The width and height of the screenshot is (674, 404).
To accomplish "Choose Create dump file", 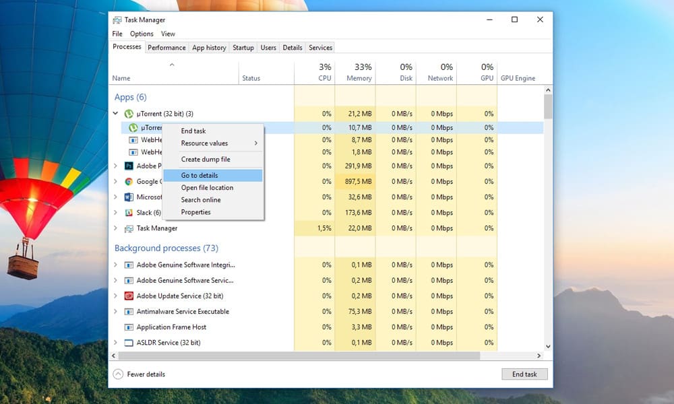I will coord(206,160).
